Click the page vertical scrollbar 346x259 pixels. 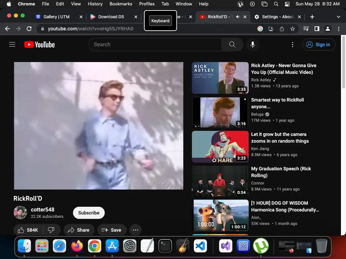[343, 63]
